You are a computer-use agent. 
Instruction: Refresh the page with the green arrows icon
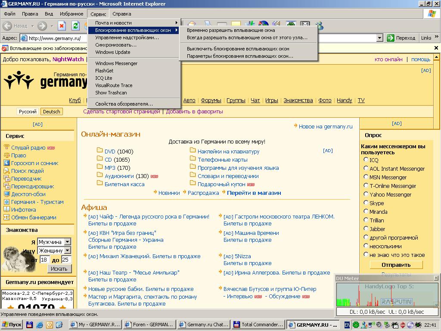click(x=75, y=26)
